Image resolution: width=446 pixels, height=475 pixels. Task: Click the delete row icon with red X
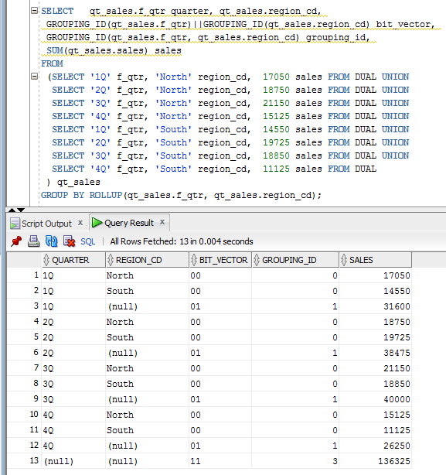69,241
